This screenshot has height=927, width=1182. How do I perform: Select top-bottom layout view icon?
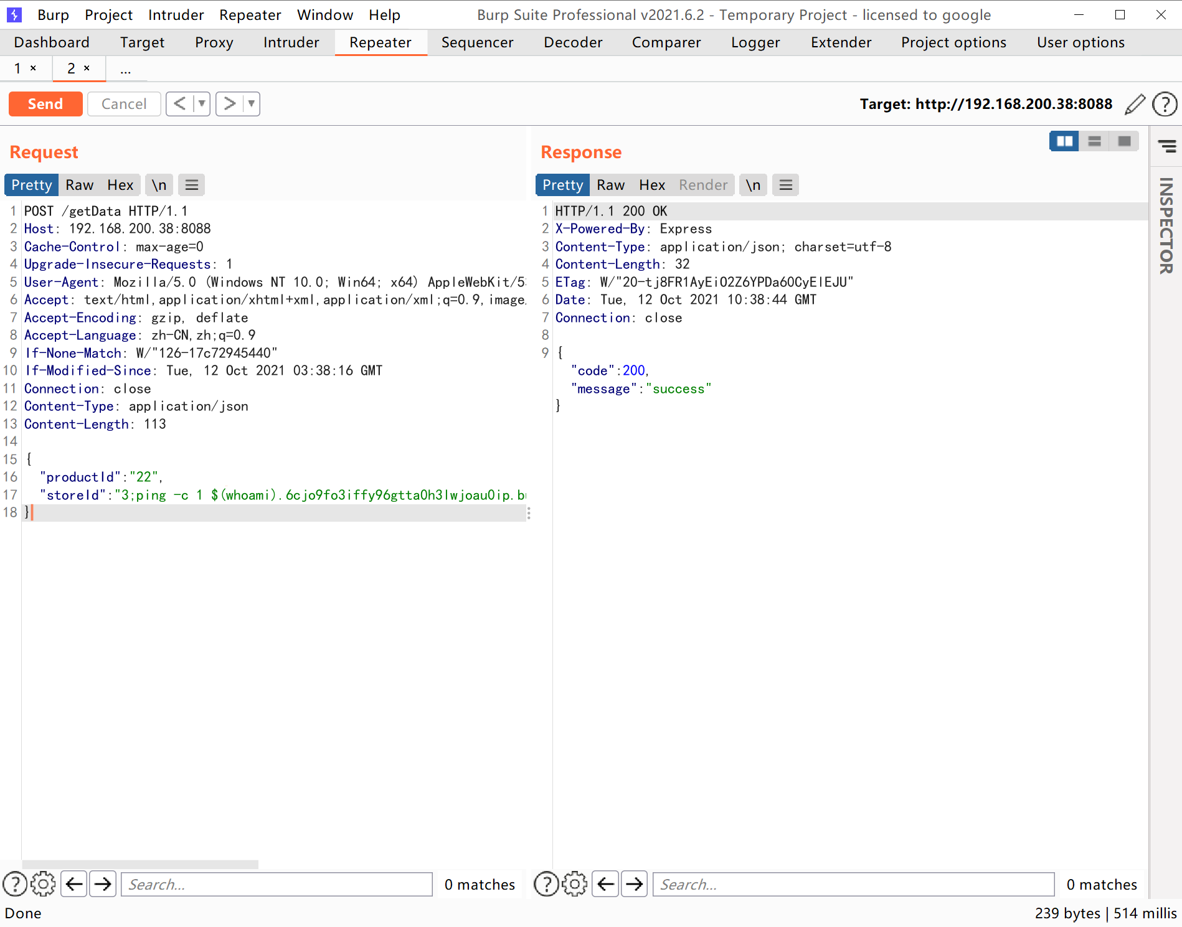coord(1094,141)
